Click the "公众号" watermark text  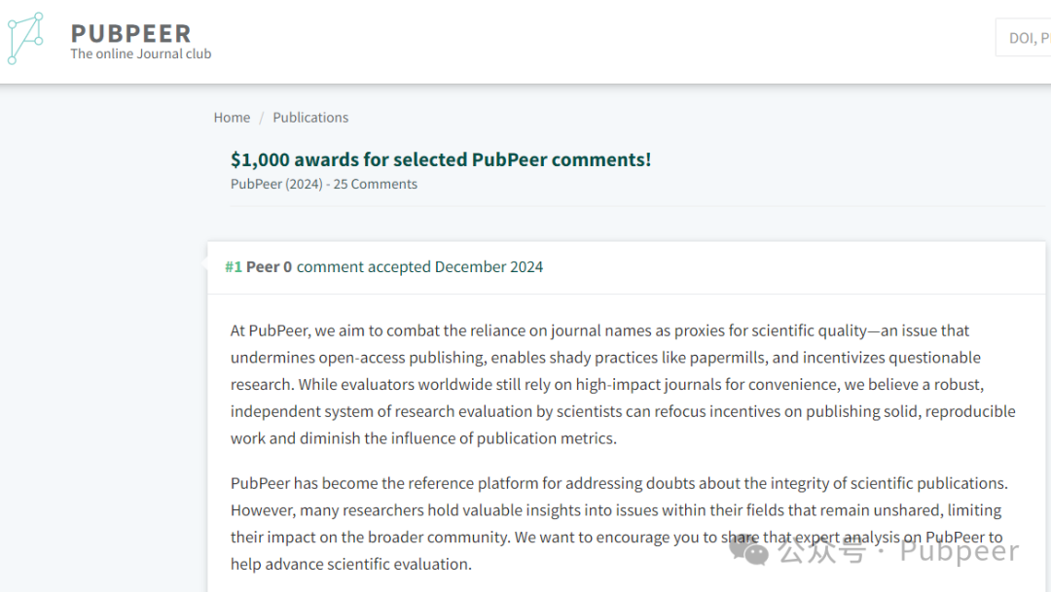(821, 550)
